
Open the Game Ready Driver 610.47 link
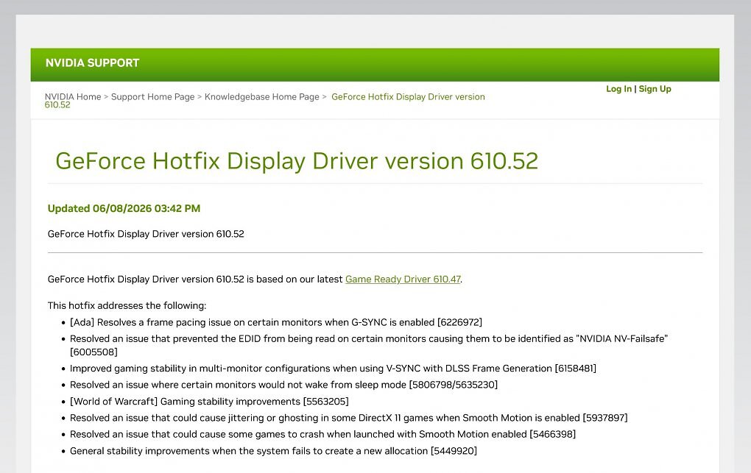coord(403,279)
